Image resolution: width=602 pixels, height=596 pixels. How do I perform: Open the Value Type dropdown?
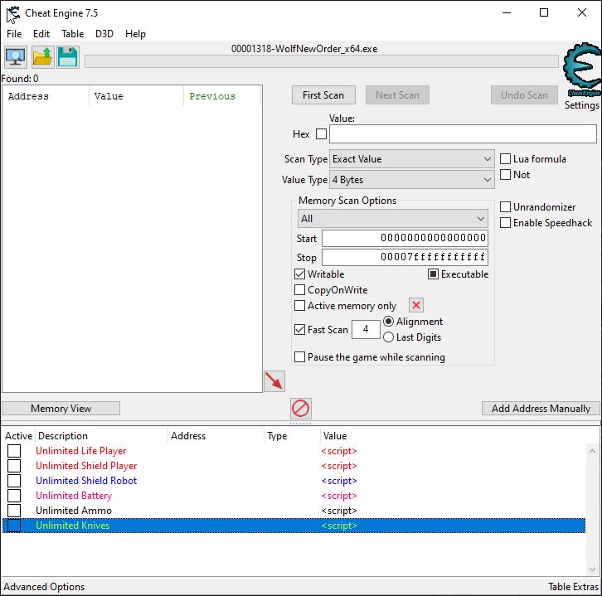coord(412,180)
